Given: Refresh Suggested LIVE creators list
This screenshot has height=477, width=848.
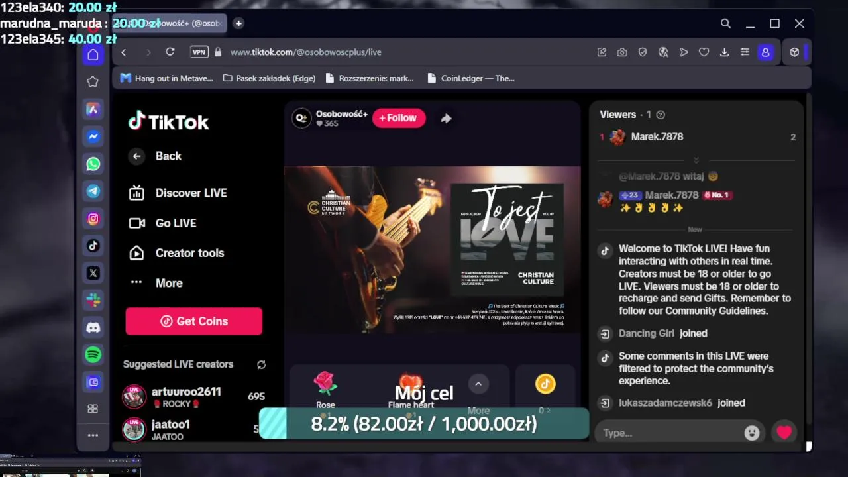Looking at the screenshot, I should coord(262,364).
